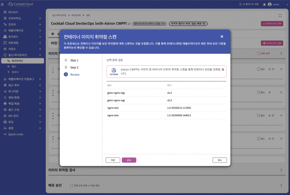Click 설정 settings sidebar icon
The height and width of the screenshot is (195, 290).
pyautogui.click(x=5, y=128)
